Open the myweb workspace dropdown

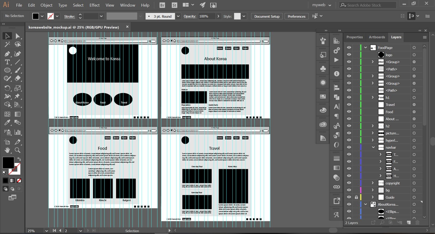(322, 5)
